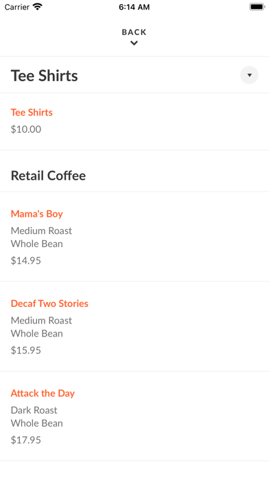Open the Decaf Two Stories item
269x479 pixels.
(49, 304)
